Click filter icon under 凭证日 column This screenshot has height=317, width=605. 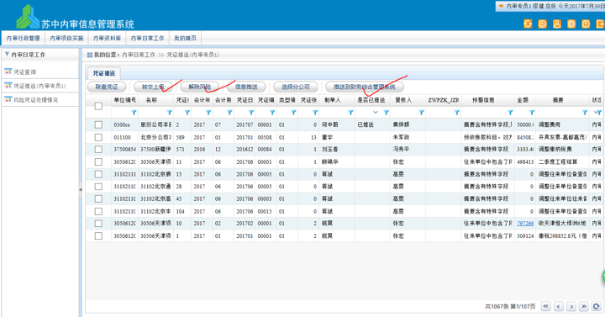(250, 113)
